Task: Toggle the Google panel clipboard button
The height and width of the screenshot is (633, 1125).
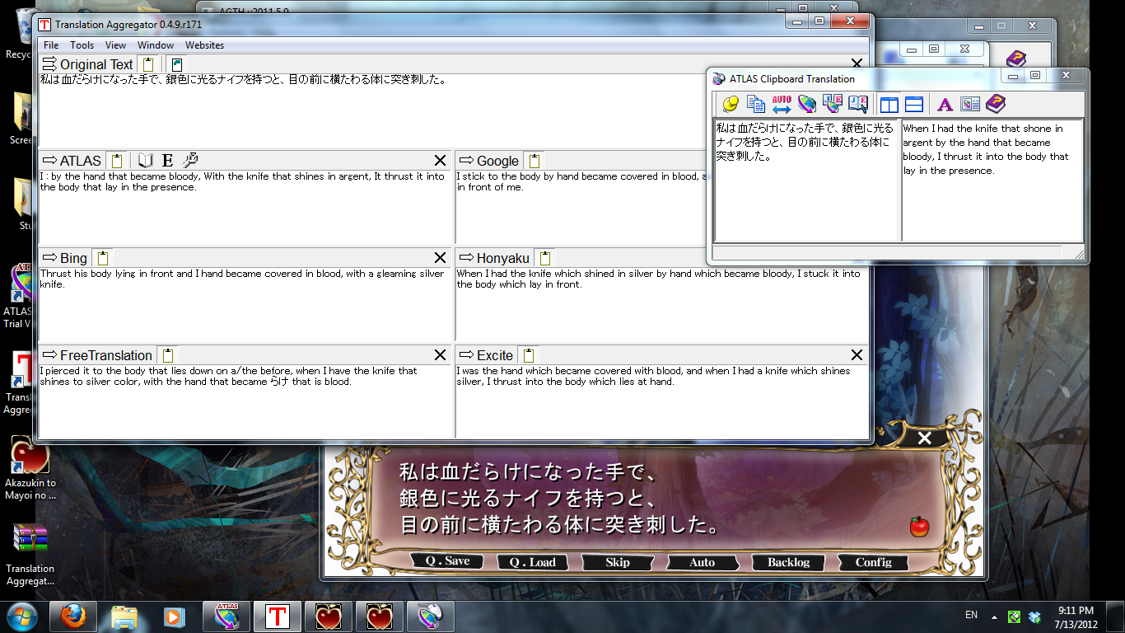Action: point(534,161)
